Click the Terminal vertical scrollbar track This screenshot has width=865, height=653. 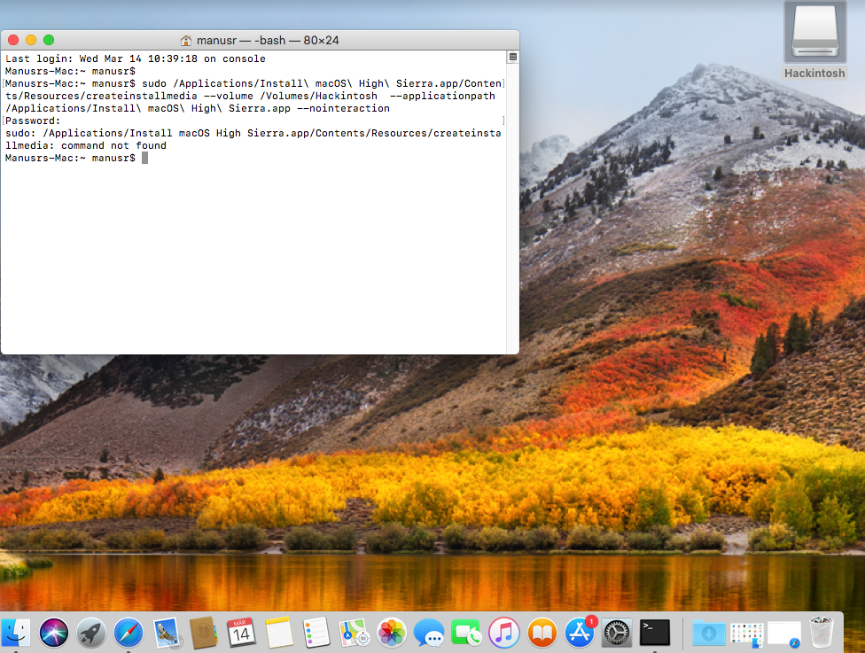click(x=512, y=210)
